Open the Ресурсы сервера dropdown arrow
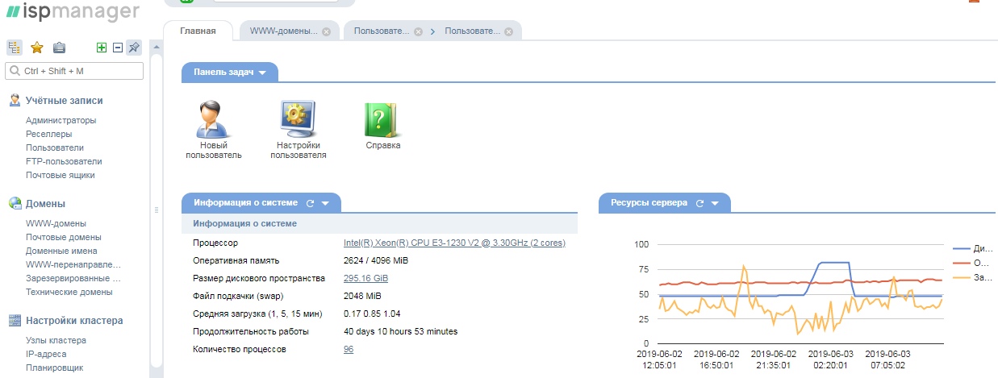 pos(716,203)
